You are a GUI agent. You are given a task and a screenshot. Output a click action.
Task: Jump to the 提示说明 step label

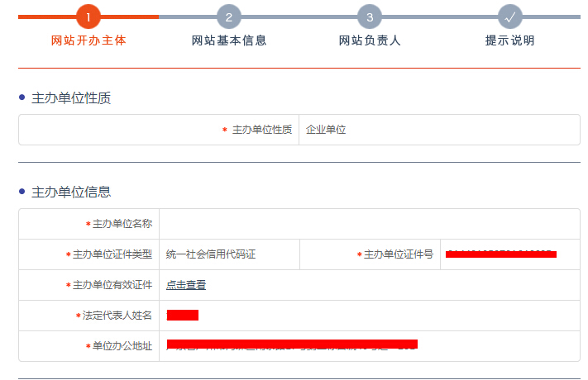(x=510, y=40)
